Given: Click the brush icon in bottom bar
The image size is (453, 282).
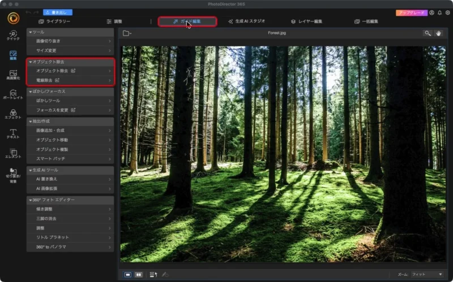Looking at the screenshot, I should [x=165, y=275].
